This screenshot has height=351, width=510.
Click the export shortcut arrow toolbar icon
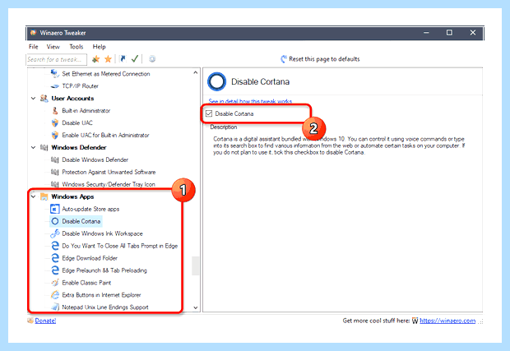[123, 59]
